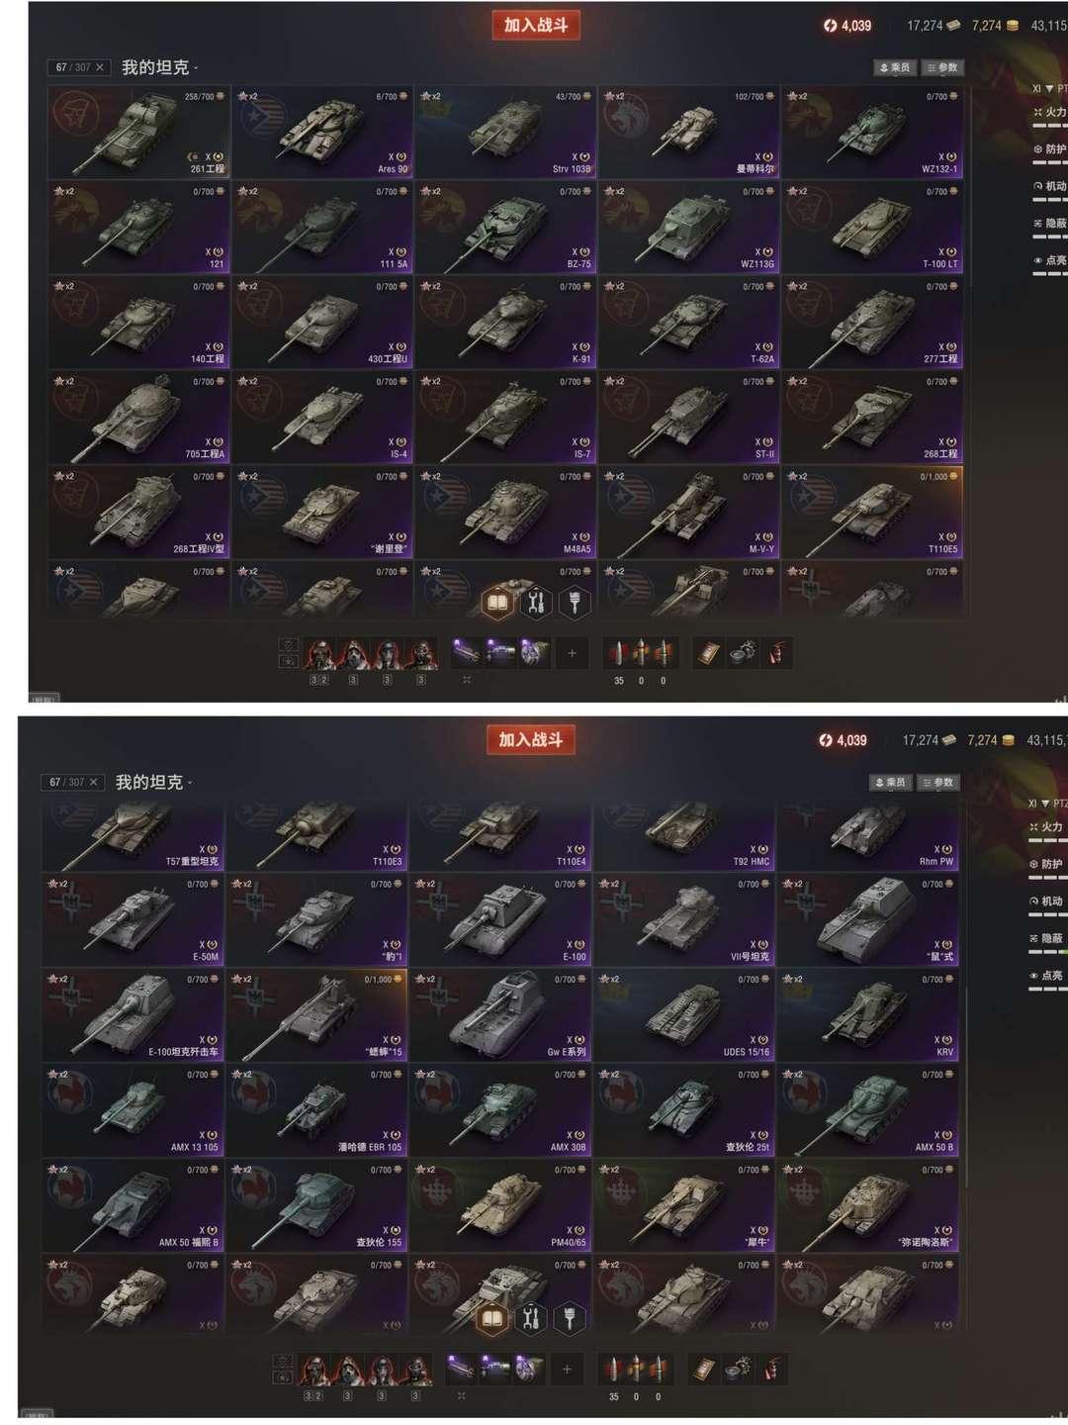Select the Strv 103B tank thumbnail

click(505, 132)
